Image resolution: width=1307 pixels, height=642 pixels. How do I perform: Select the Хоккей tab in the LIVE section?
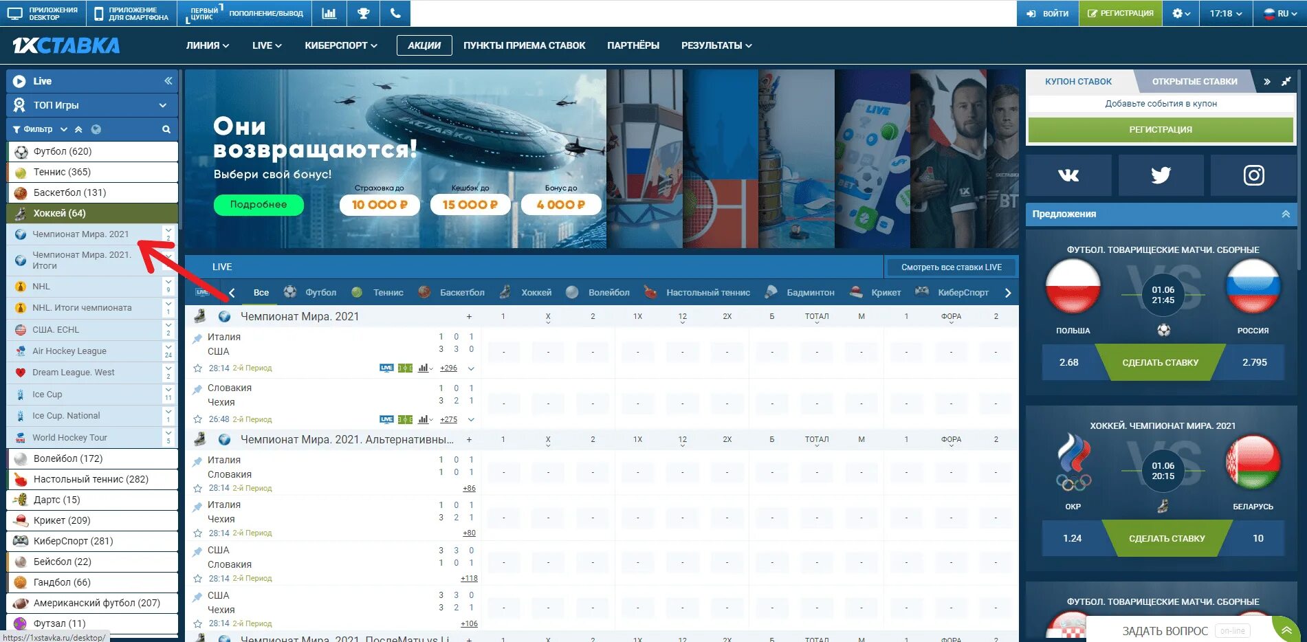point(525,292)
